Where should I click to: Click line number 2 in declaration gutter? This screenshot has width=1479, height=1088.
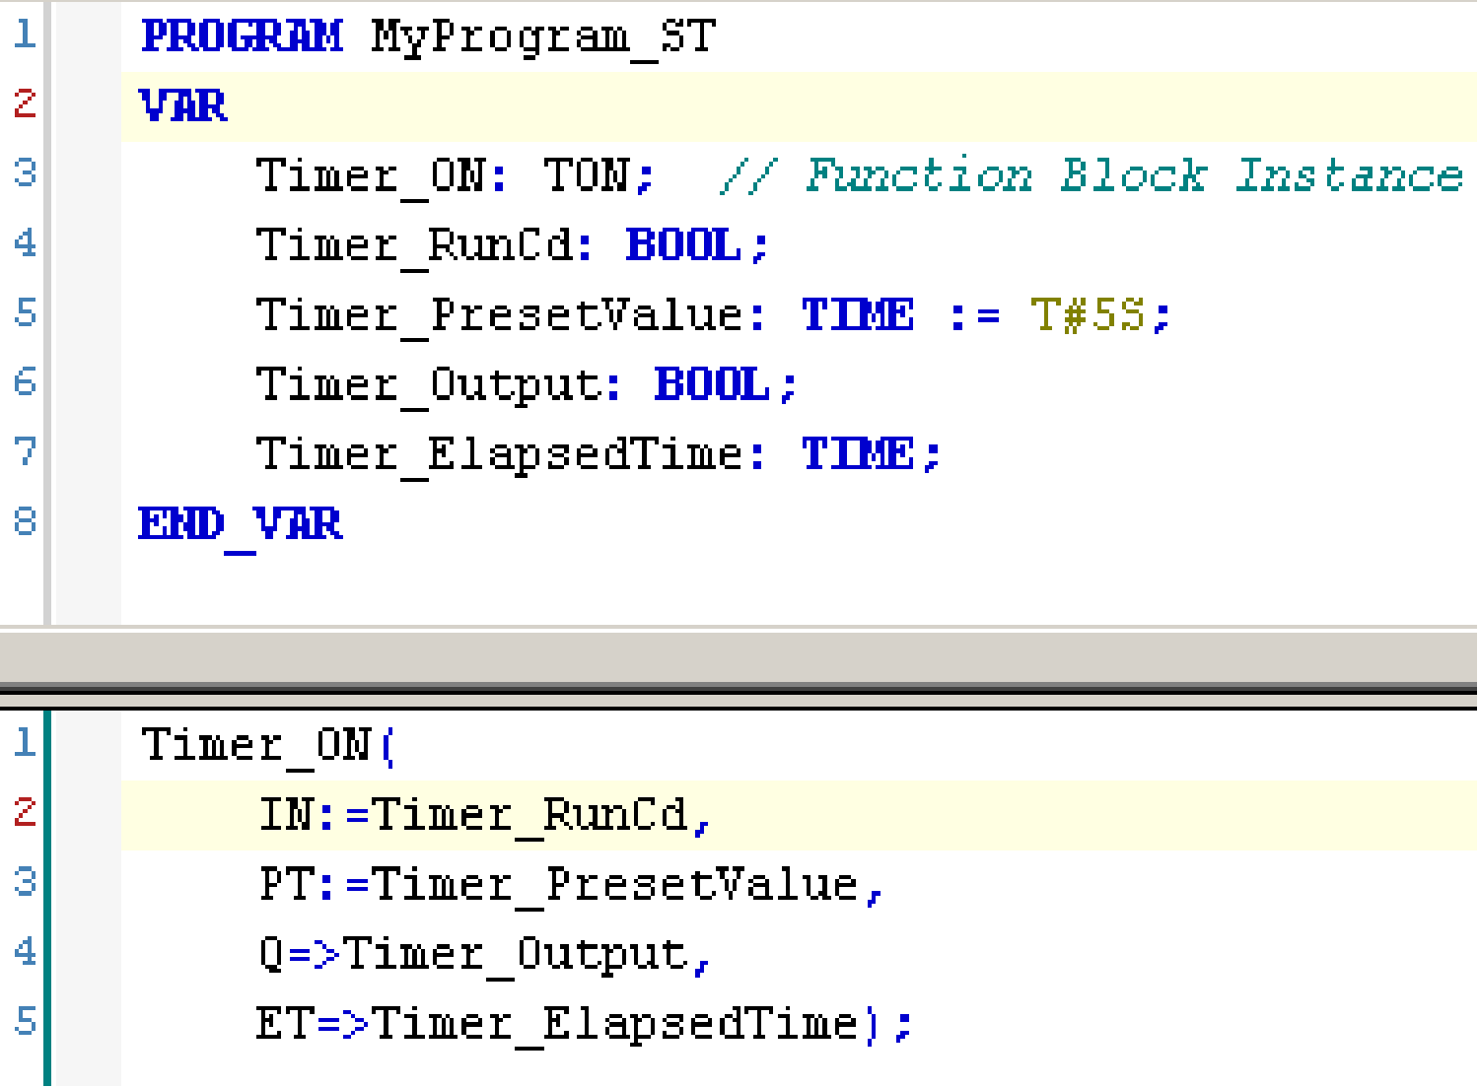tap(25, 103)
